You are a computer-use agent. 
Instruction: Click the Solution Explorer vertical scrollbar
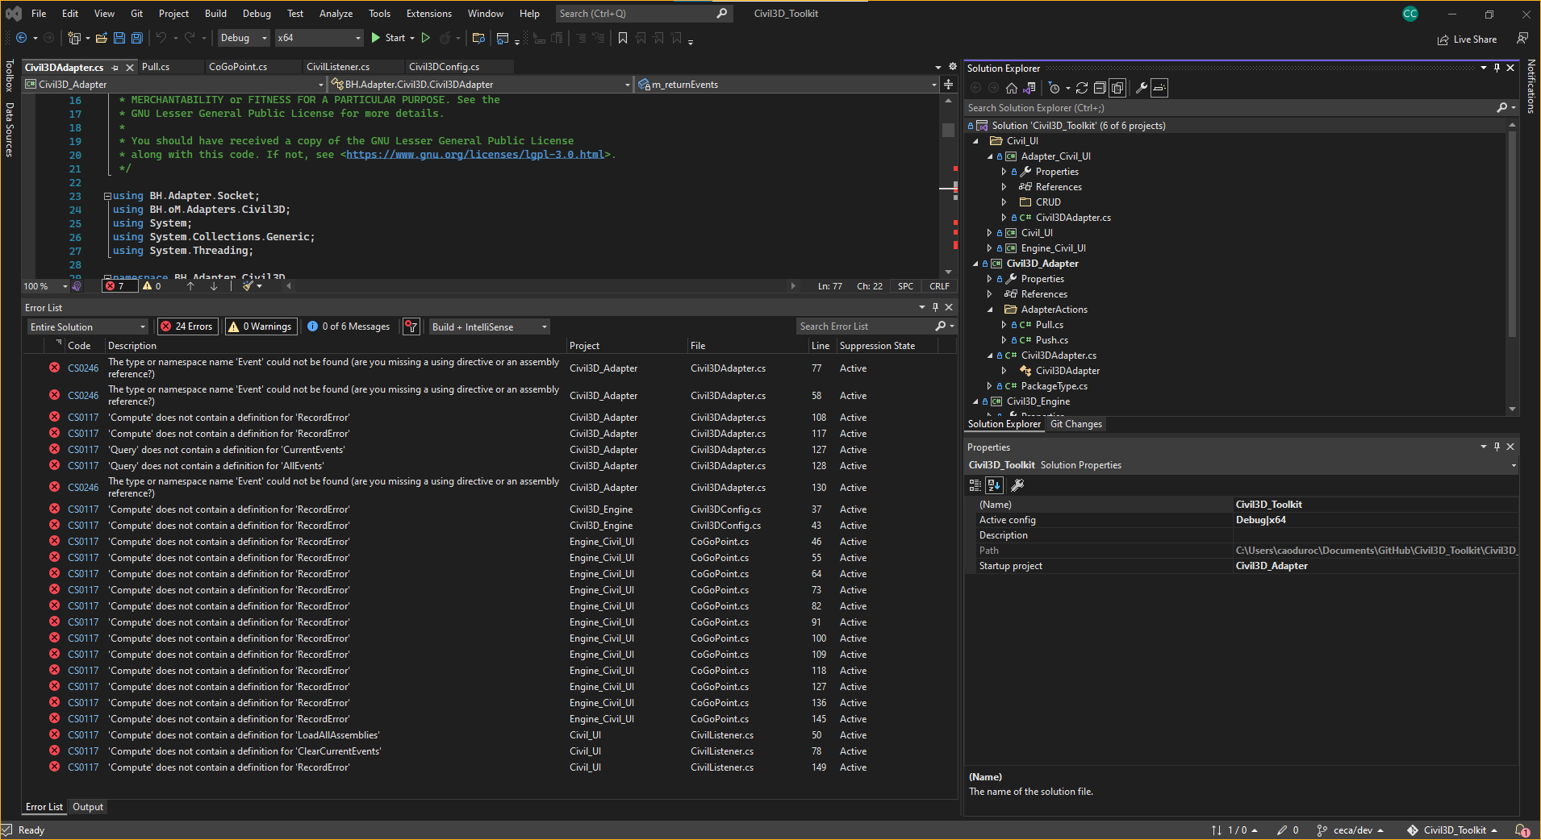(x=1512, y=234)
